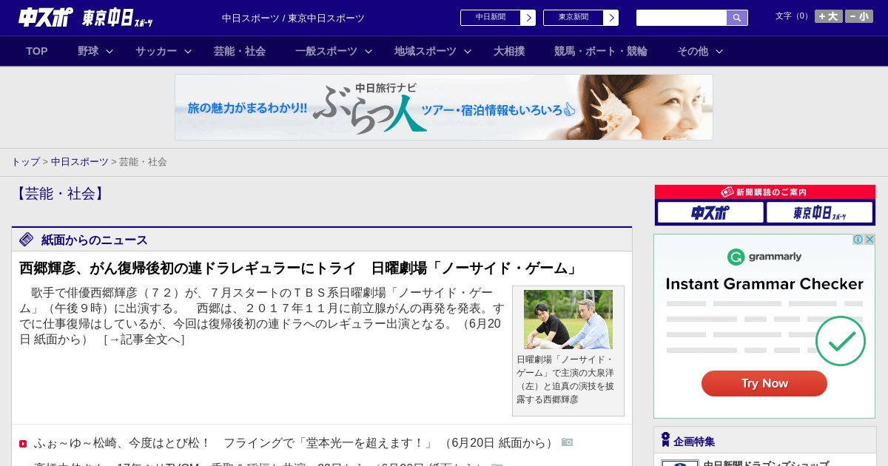Click the 企画特集 ribbon icon
The height and width of the screenshot is (466, 888).
(665, 440)
